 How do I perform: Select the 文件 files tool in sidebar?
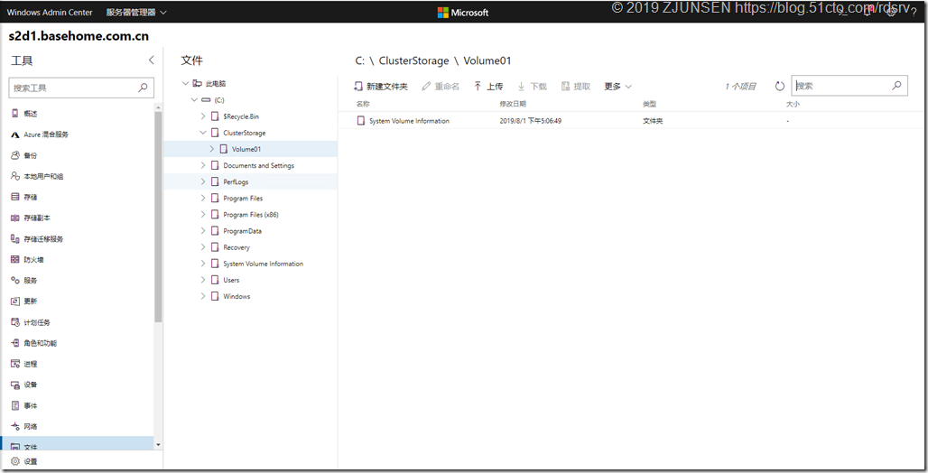(x=79, y=444)
